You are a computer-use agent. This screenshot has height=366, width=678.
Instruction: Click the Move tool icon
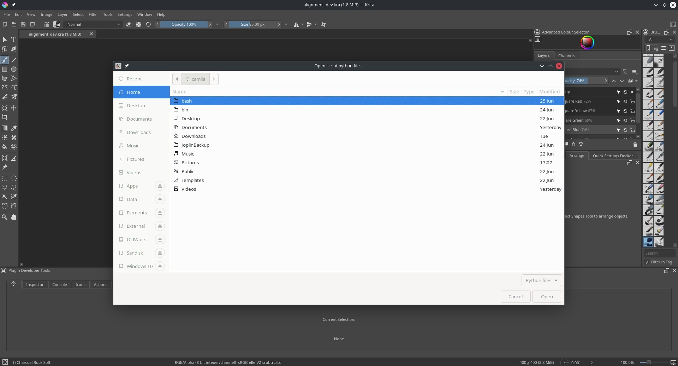point(14,108)
